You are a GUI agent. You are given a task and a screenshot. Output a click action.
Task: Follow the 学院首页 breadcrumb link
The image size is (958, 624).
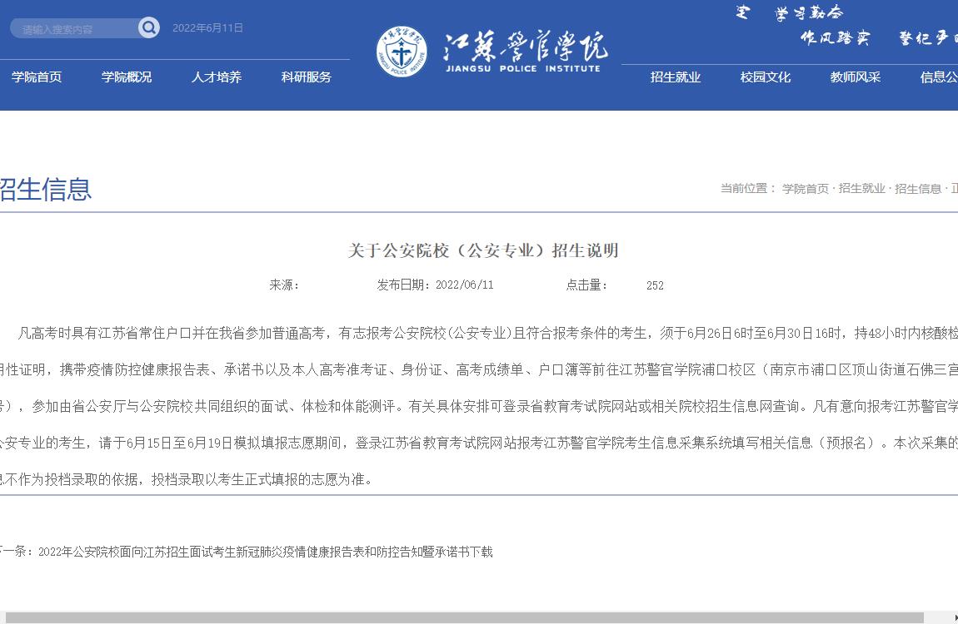[x=806, y=189]
